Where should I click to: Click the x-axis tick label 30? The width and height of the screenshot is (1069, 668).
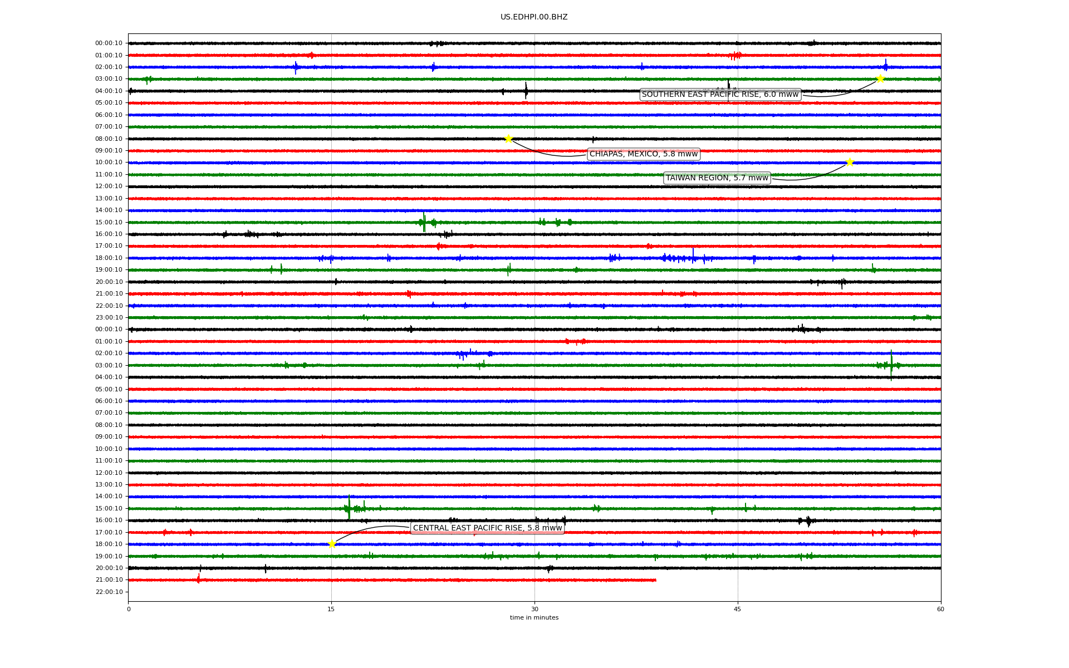coord(534,609)
